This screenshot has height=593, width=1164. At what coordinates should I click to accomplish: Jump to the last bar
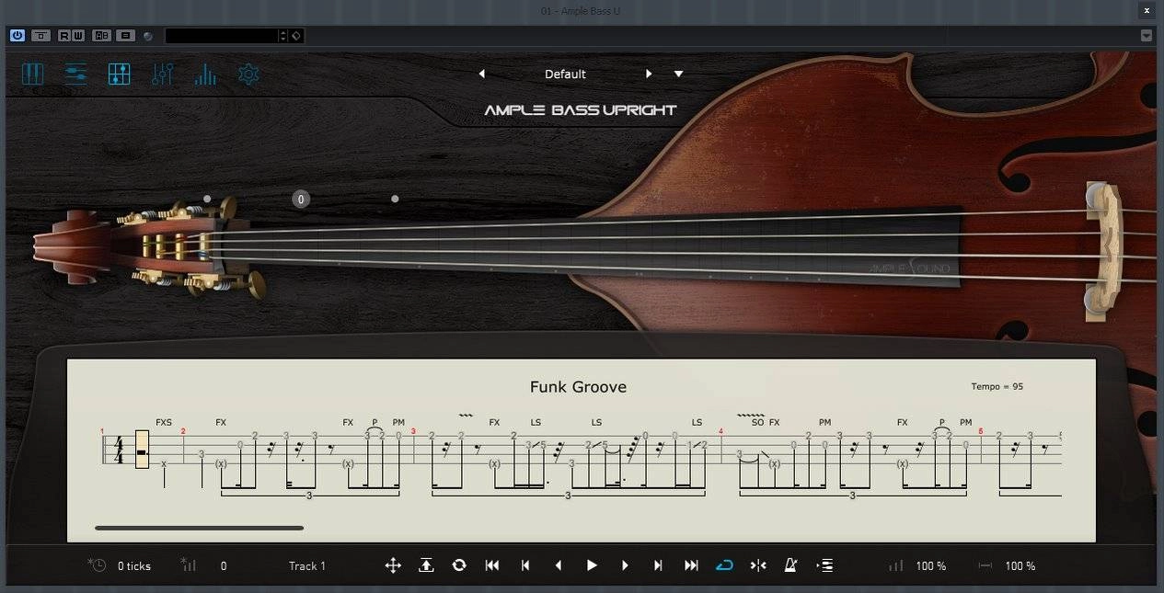pyautogui.click(x=691, y=565)
